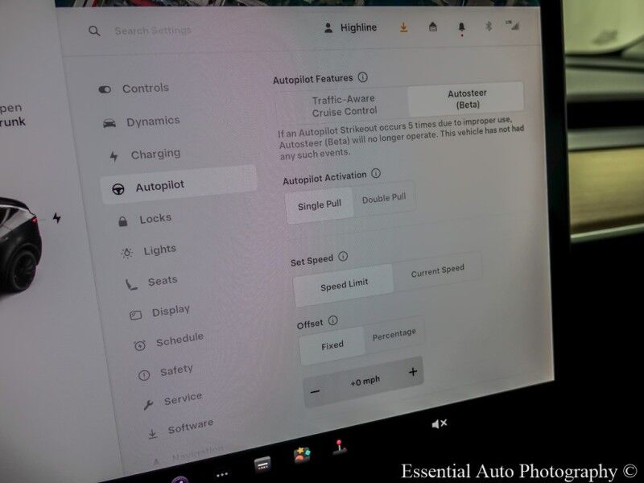644x483 pixels.
Task: Show info for Offset
Action: click(x=333, y=320)
